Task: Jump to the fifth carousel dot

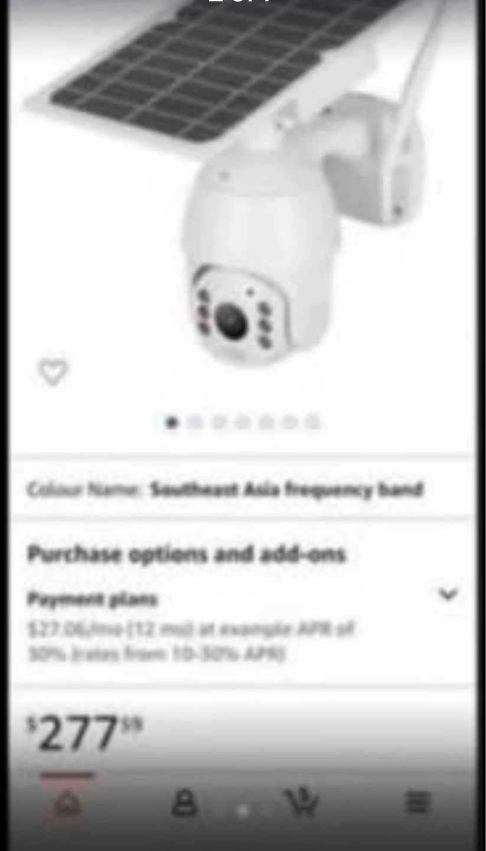Action: point(266,423)
